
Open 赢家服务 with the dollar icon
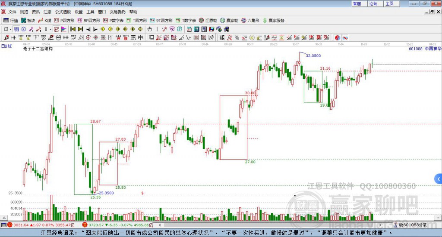point(273,21)
